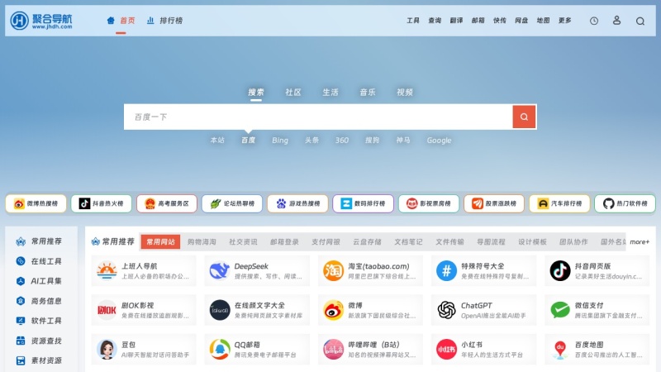Choose 神马 as search engine
Viewport: 661px width, 372px height.
[x=403, y=140]
